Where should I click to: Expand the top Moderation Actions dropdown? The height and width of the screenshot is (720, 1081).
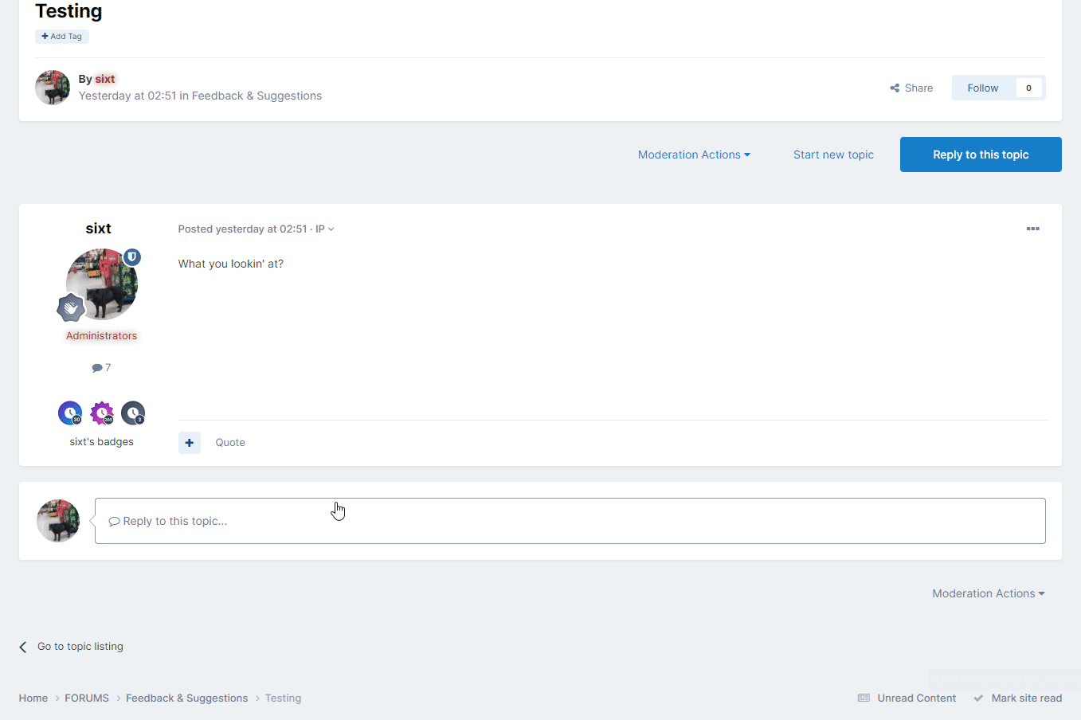(x=693, y=155)
